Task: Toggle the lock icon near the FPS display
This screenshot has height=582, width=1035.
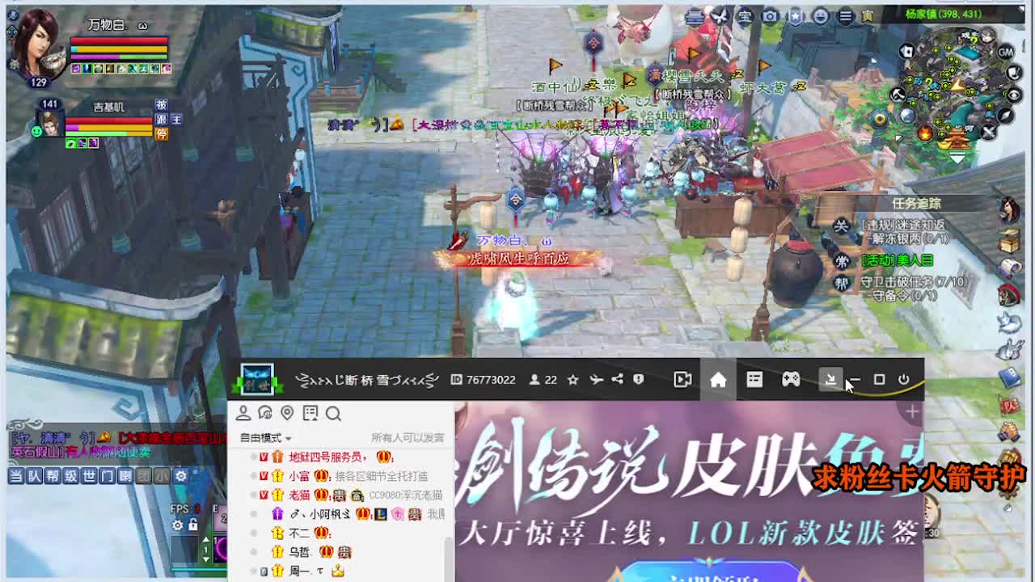Action: [193, 525]
